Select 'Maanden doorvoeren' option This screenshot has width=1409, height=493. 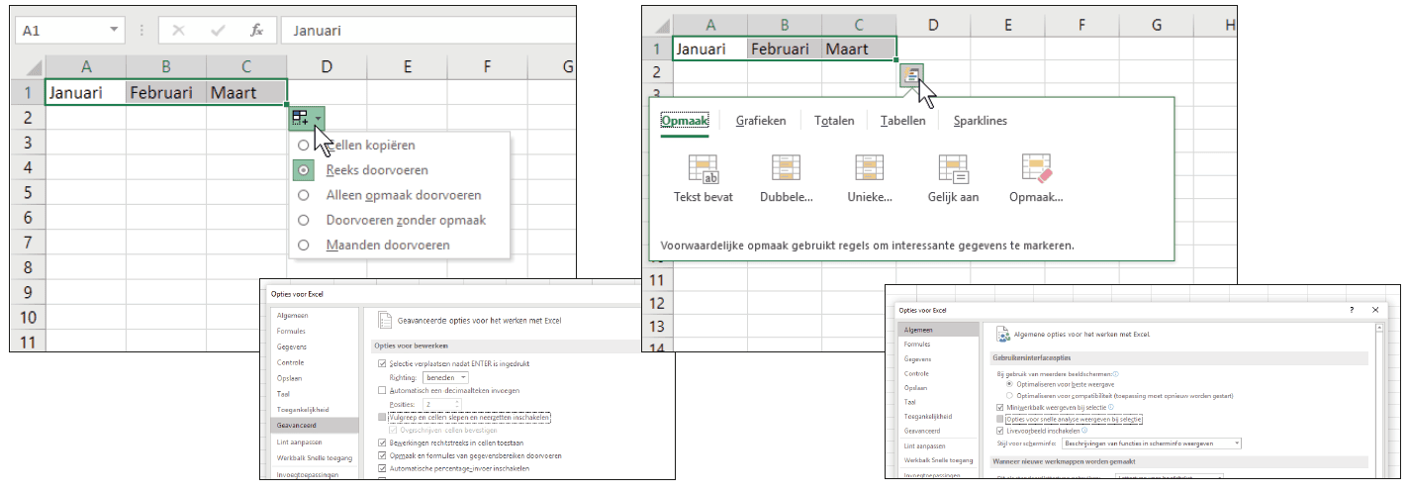pyautogui.click(x=303, y=245)
